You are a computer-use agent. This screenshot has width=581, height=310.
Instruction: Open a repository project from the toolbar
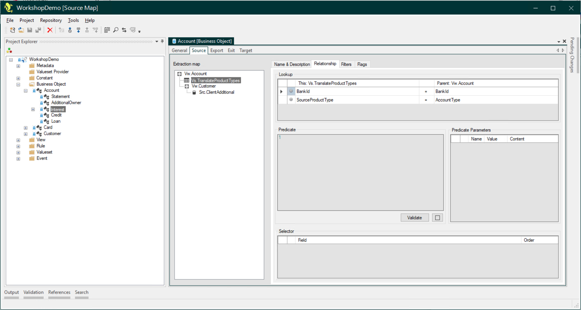pos(21,30)
